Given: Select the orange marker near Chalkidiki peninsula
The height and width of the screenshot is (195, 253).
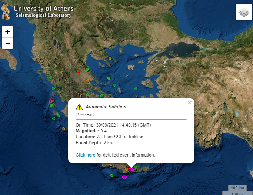Looking at the screenshot, I should coord(110,58).
